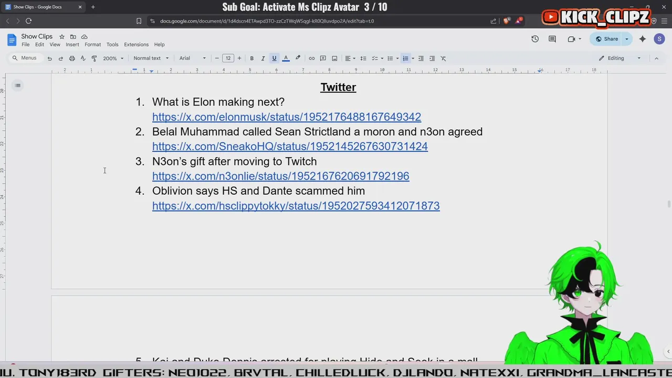Image resolution: width=672 pixels, height=378 pixels.
Task: Insert a link using the chain icon
Action: (311, 58)
